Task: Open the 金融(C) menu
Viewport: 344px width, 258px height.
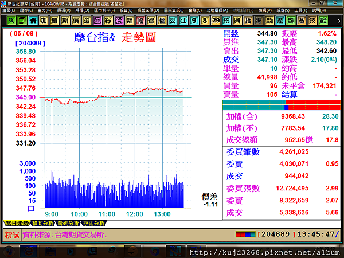Action: [x=195, y=10]
